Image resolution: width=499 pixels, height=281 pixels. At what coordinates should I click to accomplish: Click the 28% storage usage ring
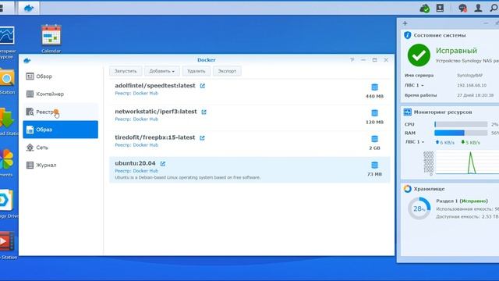point(419,208)
